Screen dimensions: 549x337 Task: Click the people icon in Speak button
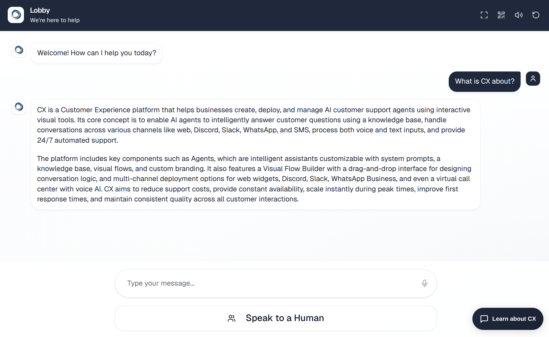232,318
